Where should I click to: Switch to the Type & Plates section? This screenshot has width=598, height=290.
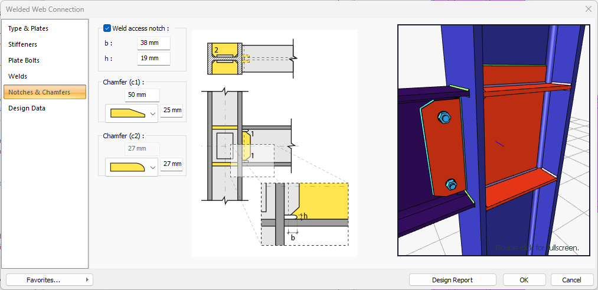click(28, 28)
